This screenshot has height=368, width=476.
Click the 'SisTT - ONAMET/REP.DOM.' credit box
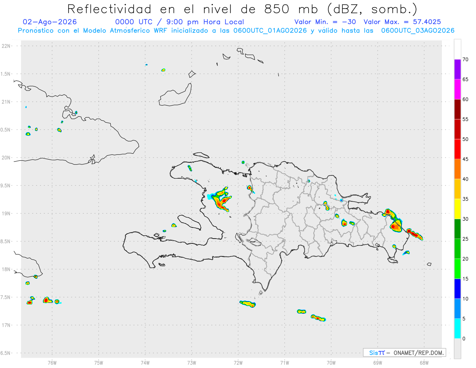point(405,353)
